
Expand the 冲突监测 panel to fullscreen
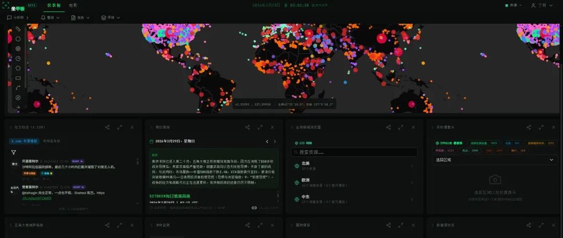260,225
